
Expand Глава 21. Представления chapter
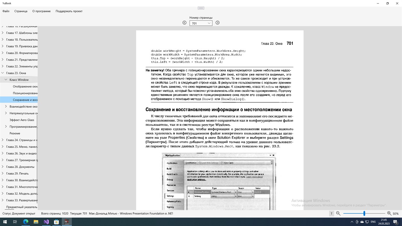click(3, 59)
